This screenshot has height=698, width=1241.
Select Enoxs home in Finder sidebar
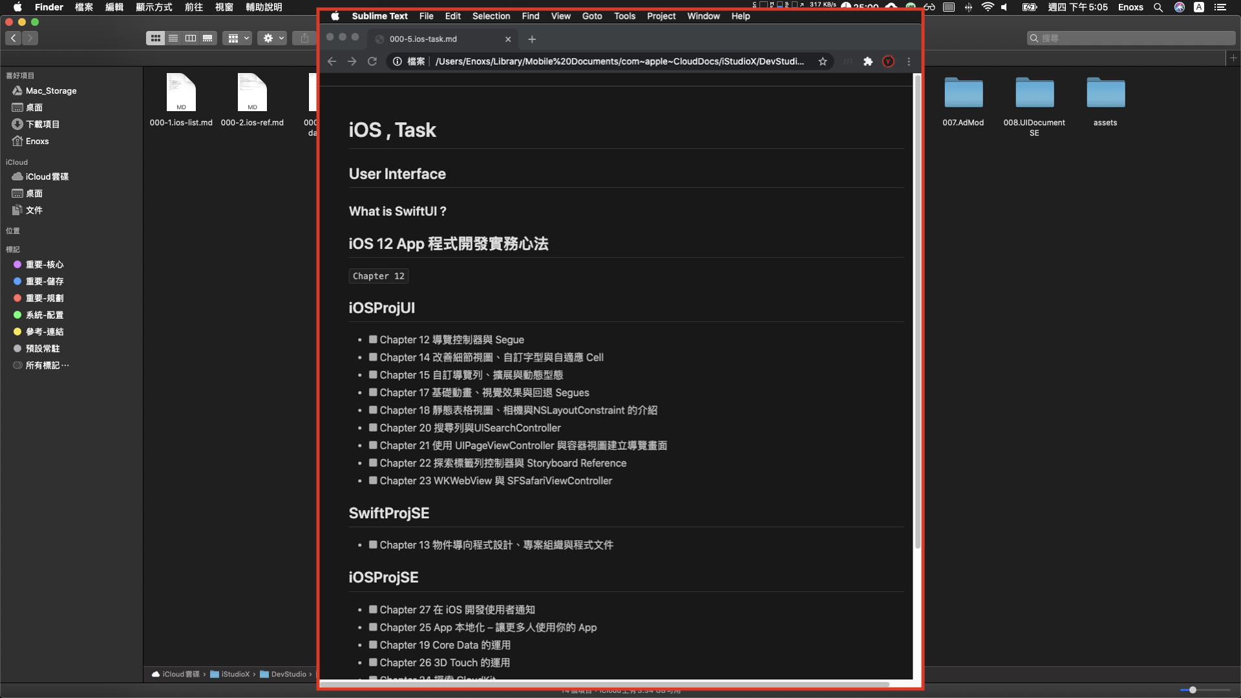[37, 141]
